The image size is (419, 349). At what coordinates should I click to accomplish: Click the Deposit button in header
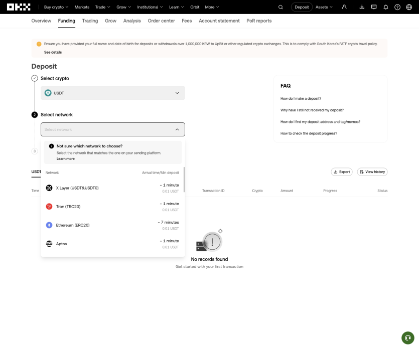coord(302,7)
